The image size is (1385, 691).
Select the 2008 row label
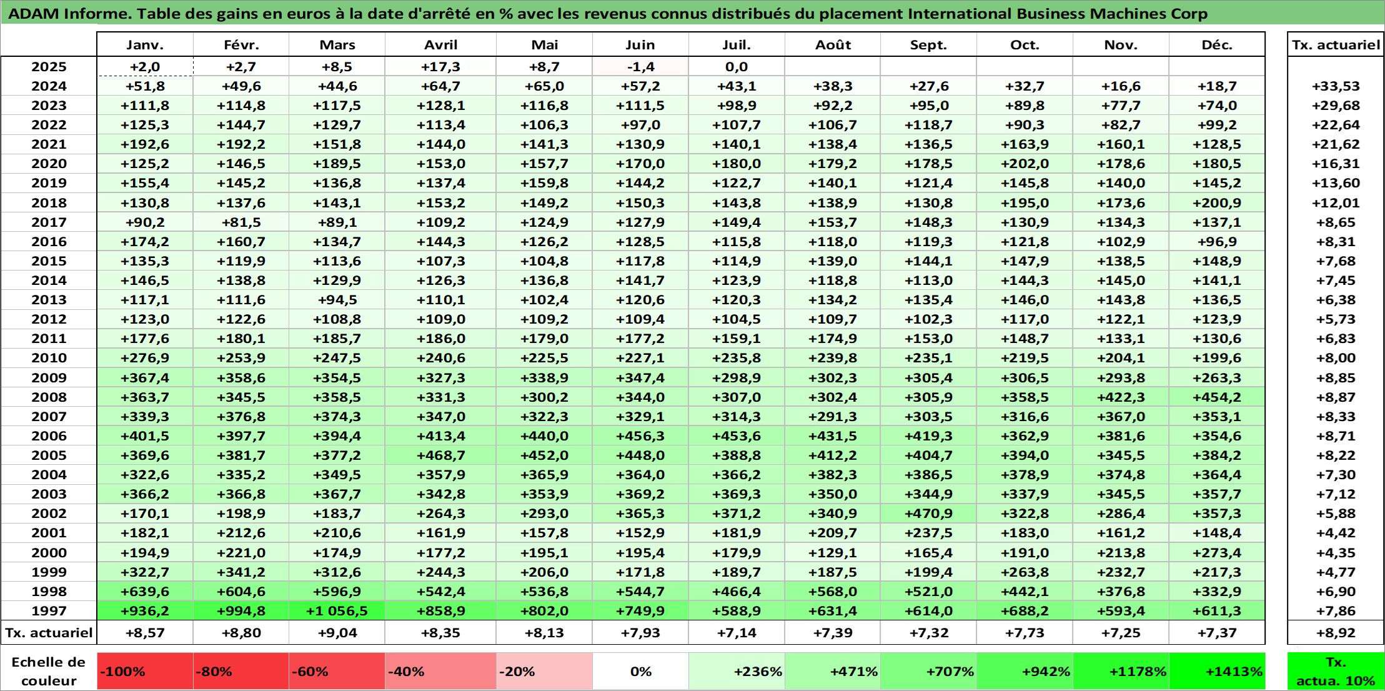pyautogui.click(x=49, y=397)
